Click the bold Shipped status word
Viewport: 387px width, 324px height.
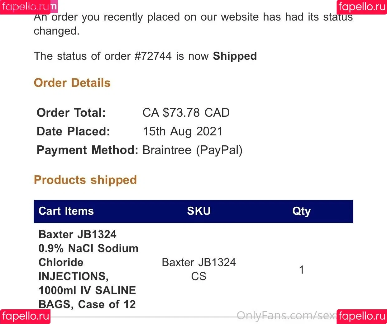pos(235,56)
